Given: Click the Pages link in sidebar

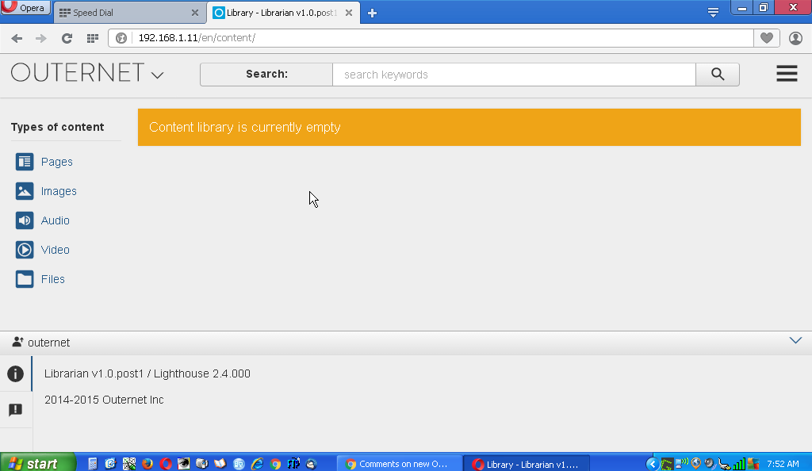Looking at the screenshot, I should pos(57,162).
